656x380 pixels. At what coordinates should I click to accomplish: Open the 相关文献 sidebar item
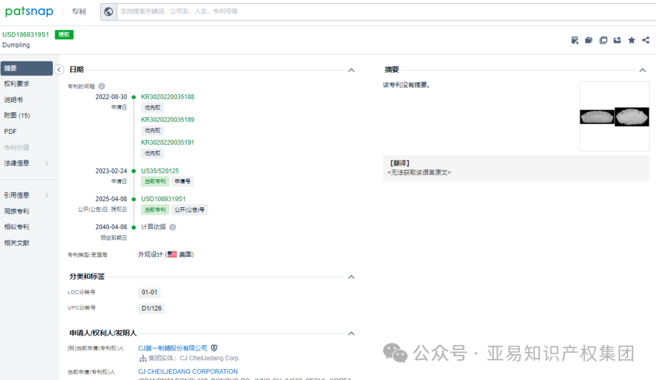(x=17, y=243)
